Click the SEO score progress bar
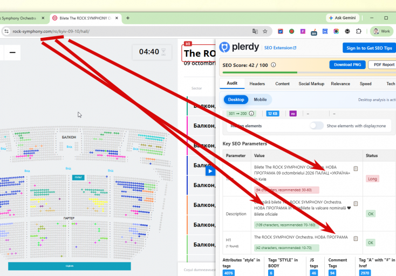Viewport: 396px width, 276px height. 309,73
